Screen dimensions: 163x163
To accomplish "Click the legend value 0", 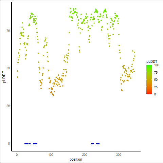I will click(155, 94).
